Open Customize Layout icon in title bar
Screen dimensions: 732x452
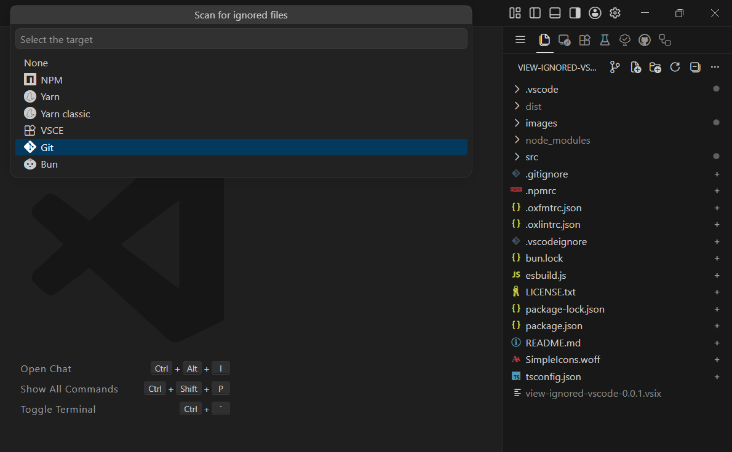(x=515, y=13)
